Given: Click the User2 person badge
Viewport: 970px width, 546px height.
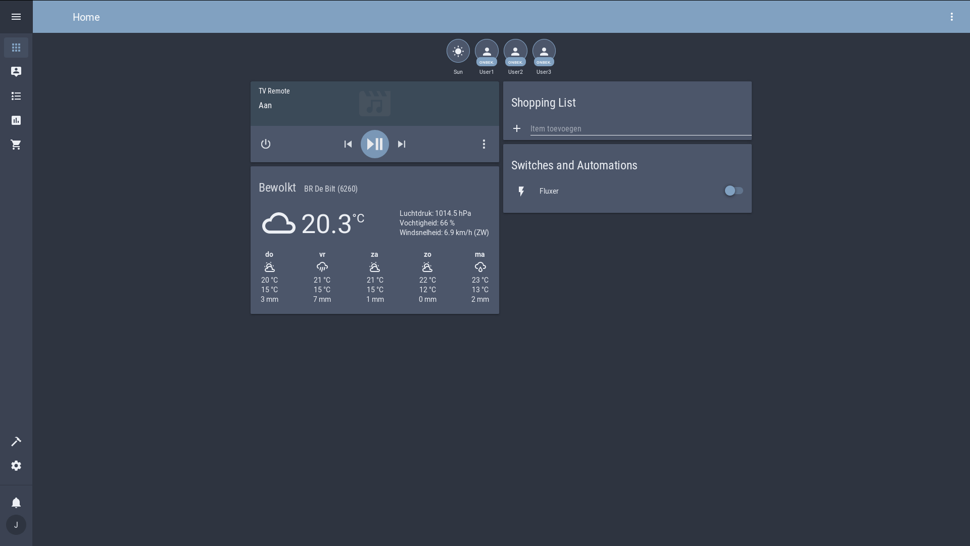Looking at the screenshot, I should tap(515, 52).
